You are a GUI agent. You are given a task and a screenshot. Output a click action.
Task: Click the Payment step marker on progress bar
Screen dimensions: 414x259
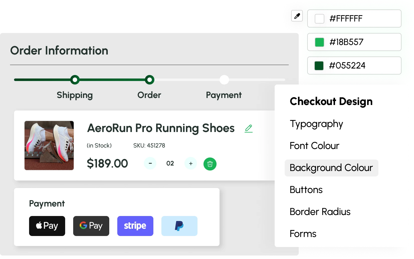(x=224, y=80)
